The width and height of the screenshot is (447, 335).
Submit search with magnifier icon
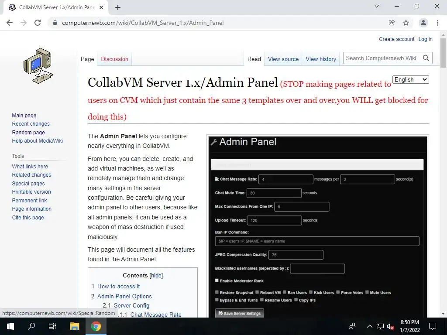coord(426,58)
